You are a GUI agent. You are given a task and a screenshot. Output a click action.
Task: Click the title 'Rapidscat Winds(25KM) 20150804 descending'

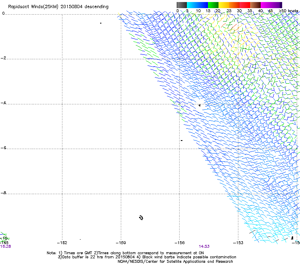(58, 7)
